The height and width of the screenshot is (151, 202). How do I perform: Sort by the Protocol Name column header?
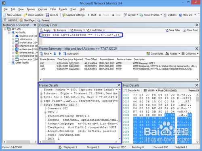tap(124, 60)
